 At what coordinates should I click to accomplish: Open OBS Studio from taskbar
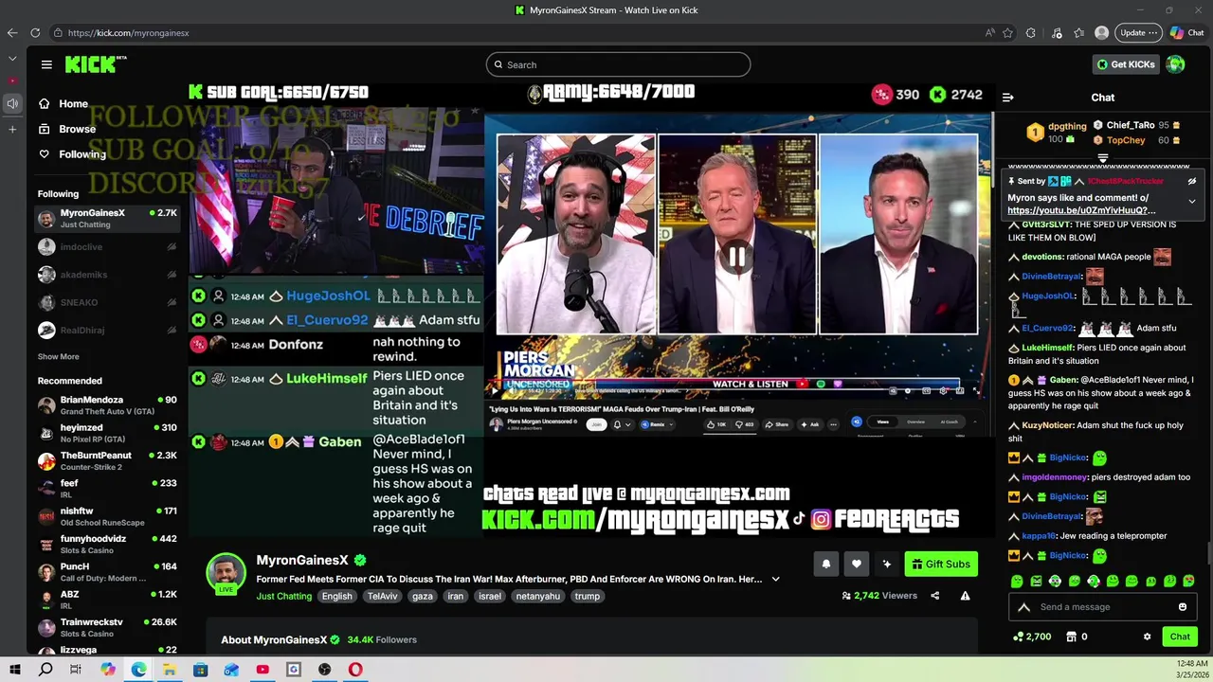coord(324,670)
